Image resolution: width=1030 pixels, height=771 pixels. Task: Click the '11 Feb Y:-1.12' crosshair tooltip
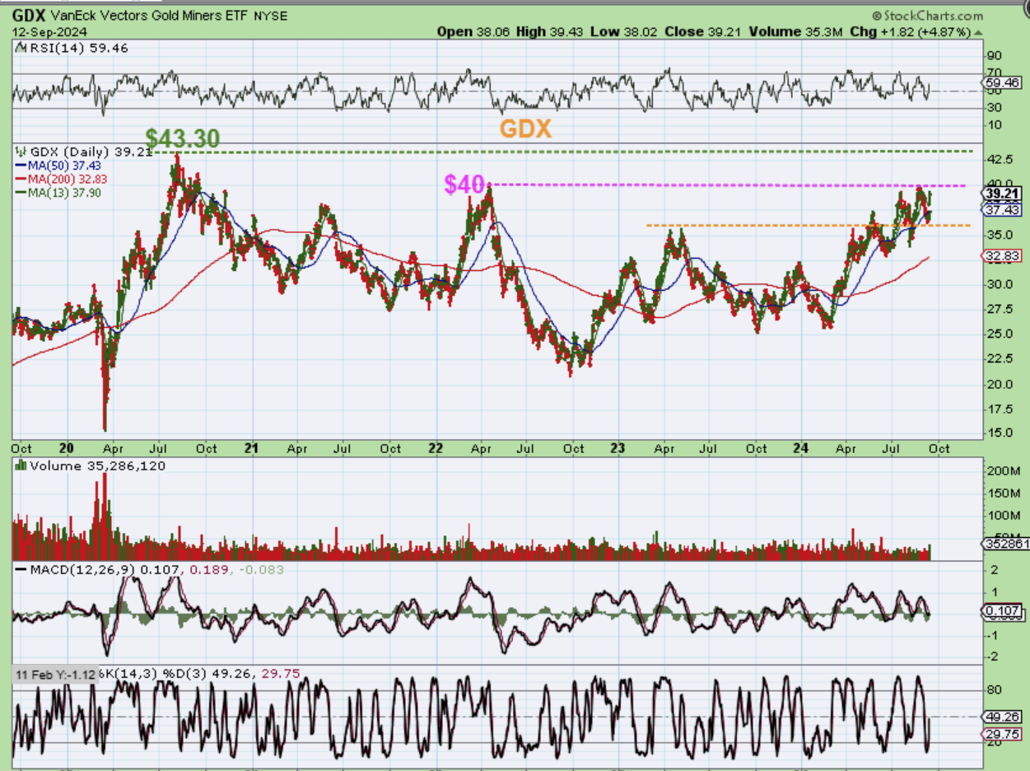[56, 674]
